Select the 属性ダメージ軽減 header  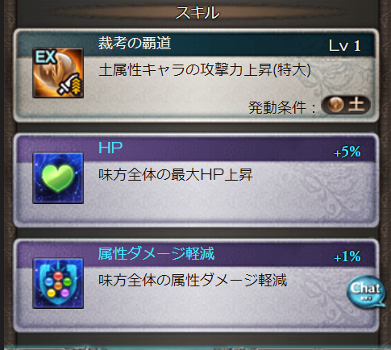pos(156,253)
